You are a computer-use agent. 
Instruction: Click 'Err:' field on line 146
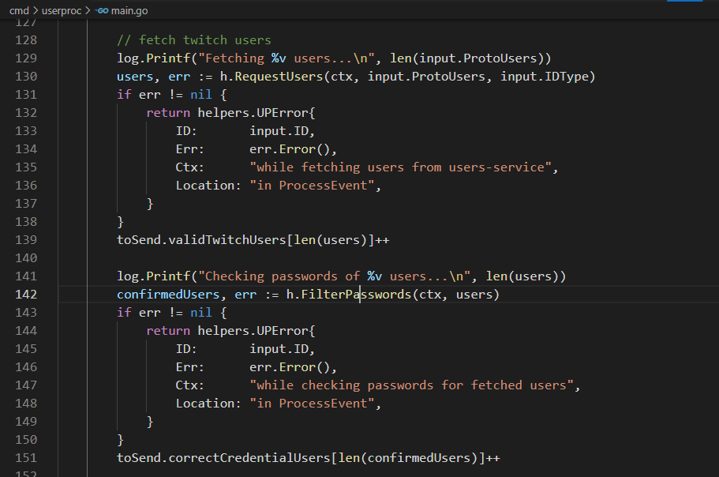pyautogui.click(x=190, y=367)
